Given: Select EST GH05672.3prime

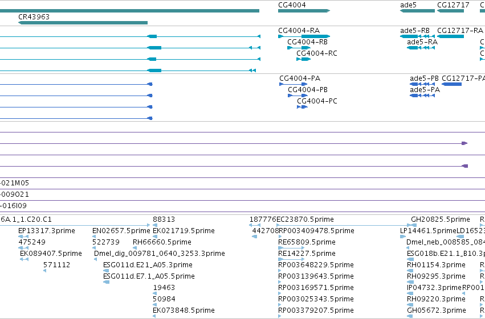Looking at the screenshot, I should click(437, 310).
